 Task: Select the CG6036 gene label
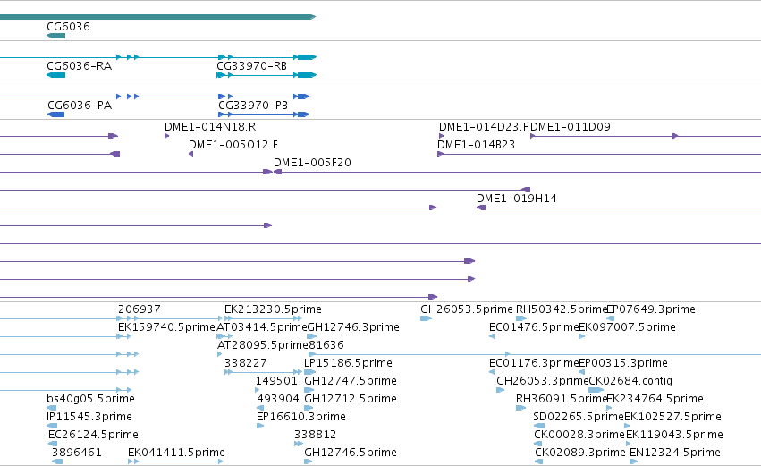click(x=69, y=26)
